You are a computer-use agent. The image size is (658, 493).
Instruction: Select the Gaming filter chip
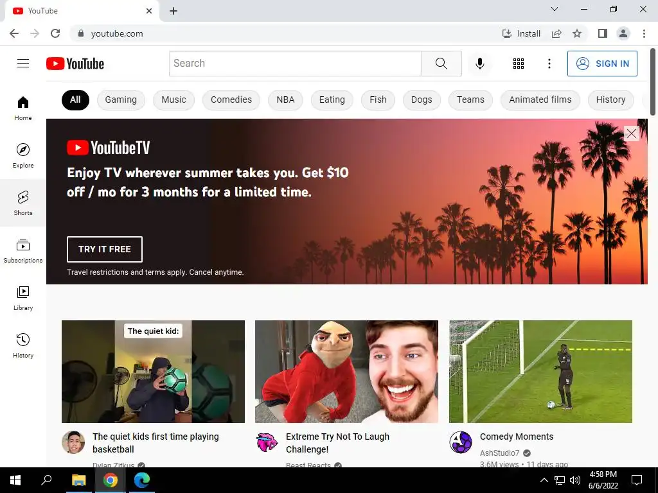[x=121, y=99]
